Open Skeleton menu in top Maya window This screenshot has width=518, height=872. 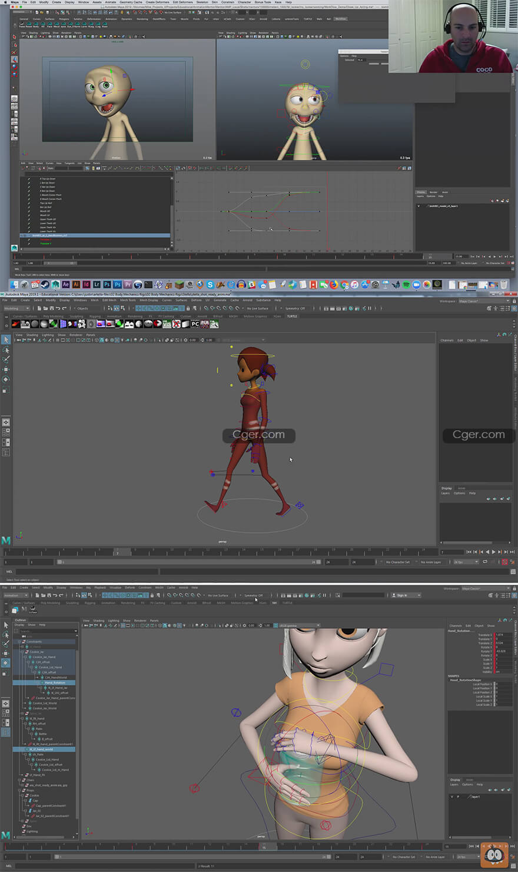(x=202, y=2)
